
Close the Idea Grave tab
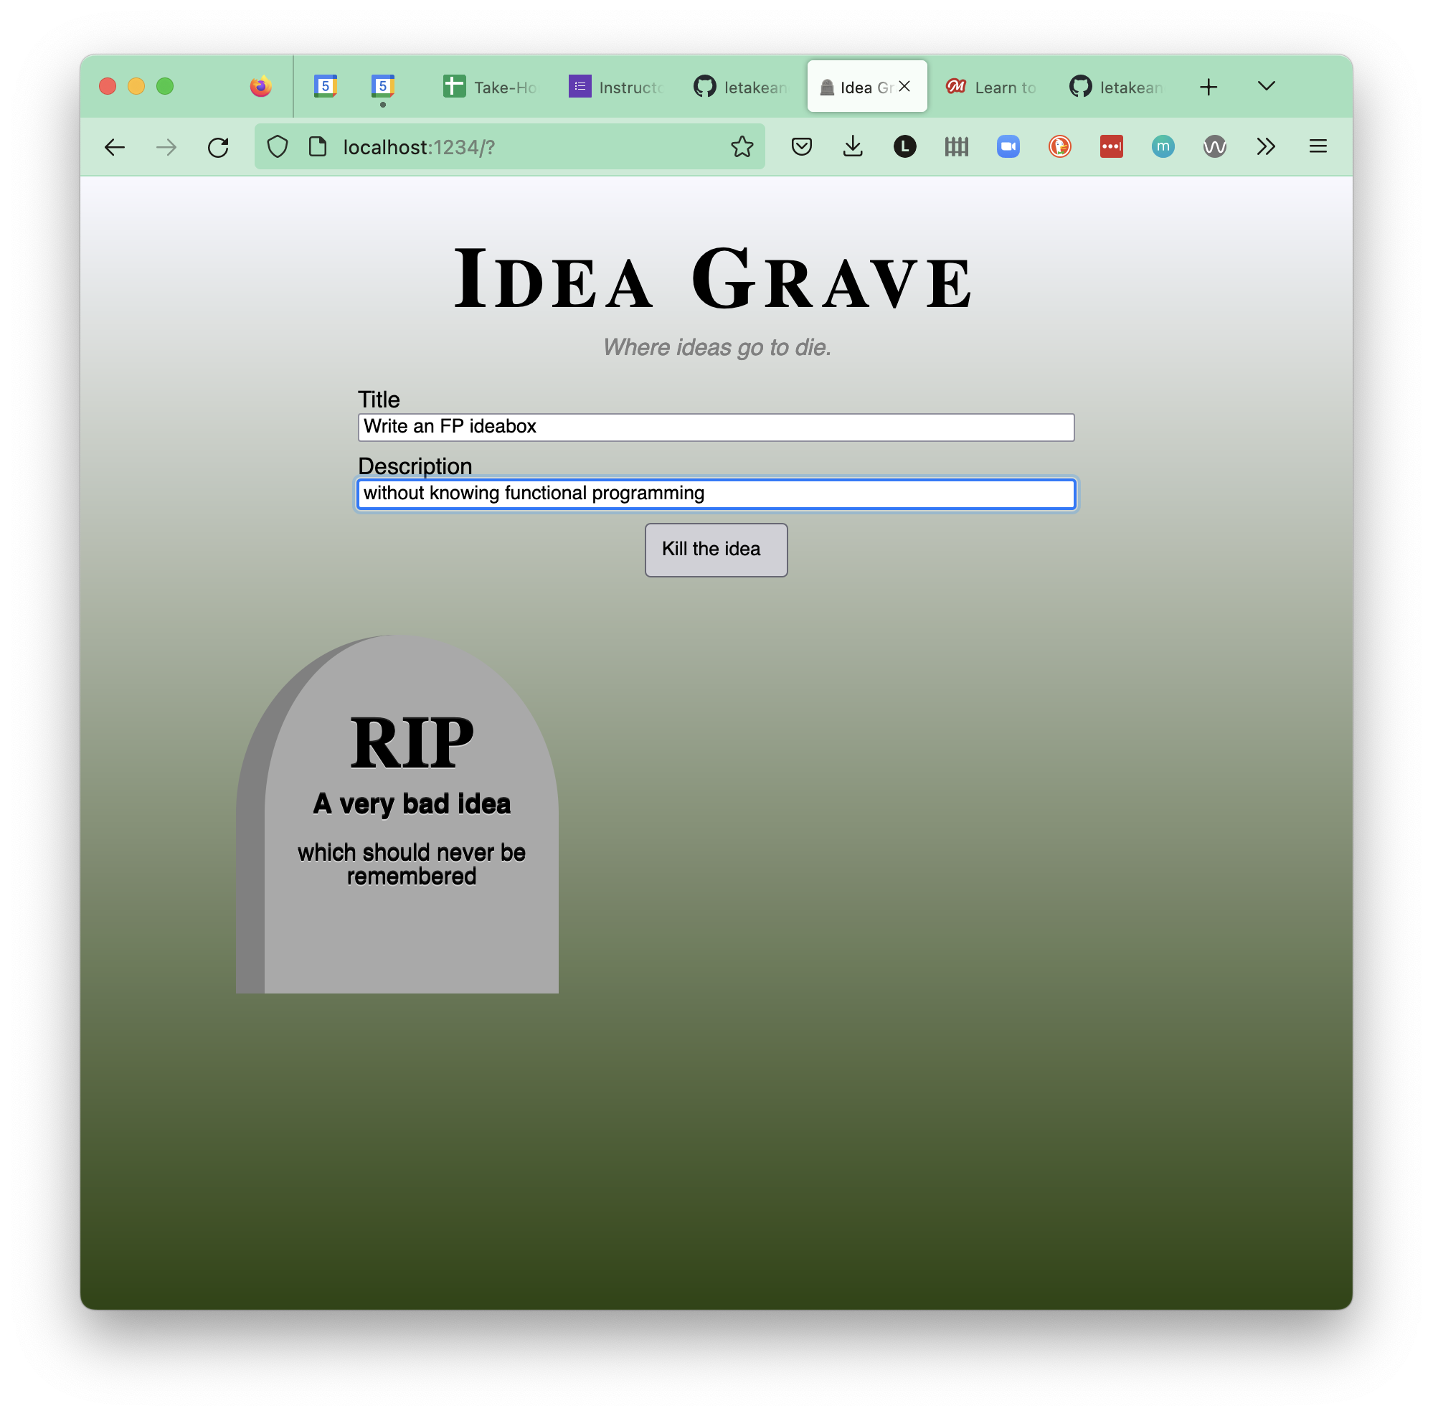(x=904, y=86)
